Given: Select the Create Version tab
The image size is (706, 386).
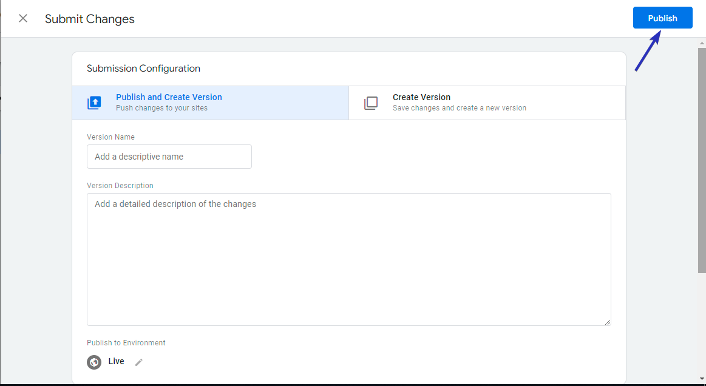Looking at the screenshot, I should 487,103.
